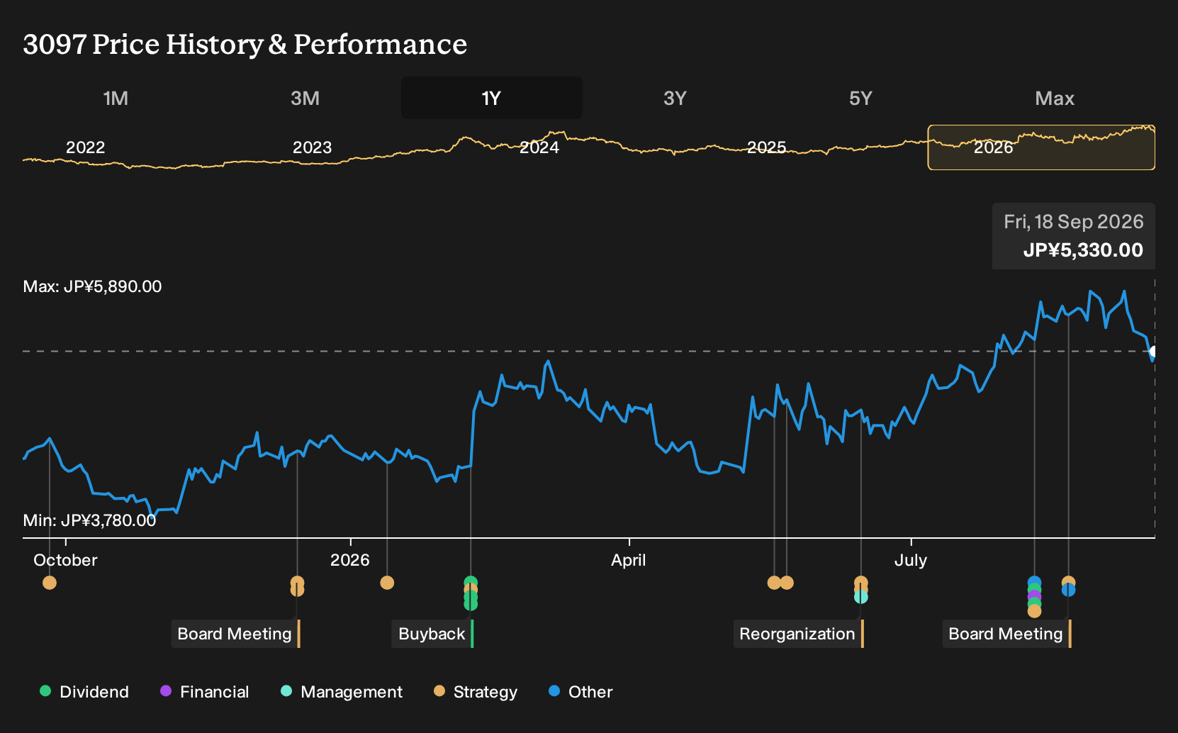Click the purple financial event dot

pos(1035,596)
